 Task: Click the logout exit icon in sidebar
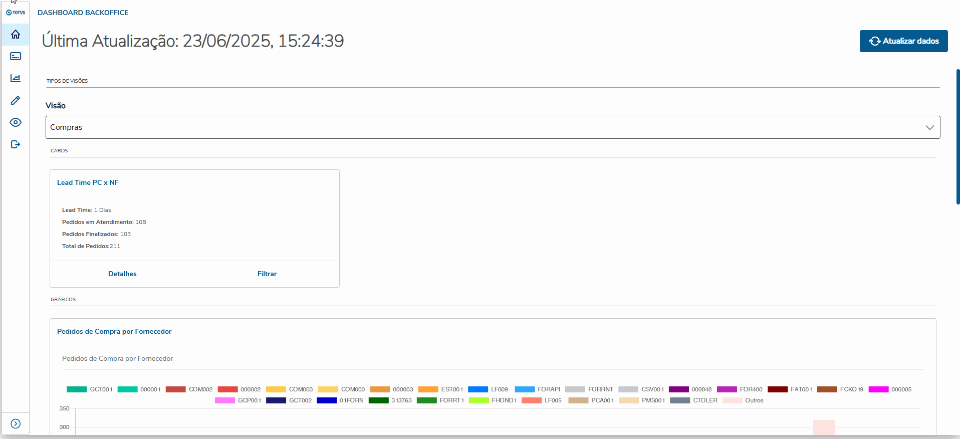[x=16, y=144]
